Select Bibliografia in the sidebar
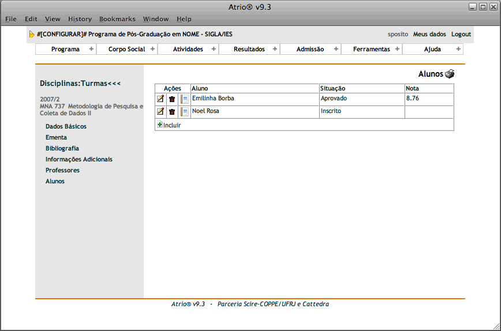The height and width of the screenshot is (331, 501). coord(62,148)
